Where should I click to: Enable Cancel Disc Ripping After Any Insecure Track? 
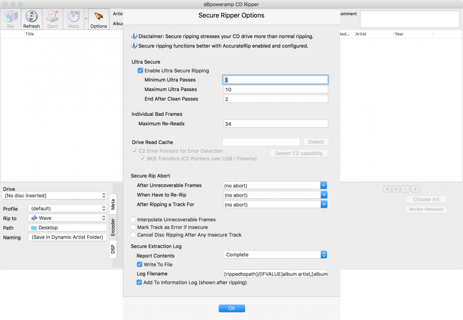point(133,235)
